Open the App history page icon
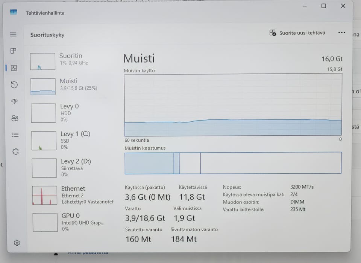Image resolution: width=361 pixels, height=263 pixels. point(14,85)
